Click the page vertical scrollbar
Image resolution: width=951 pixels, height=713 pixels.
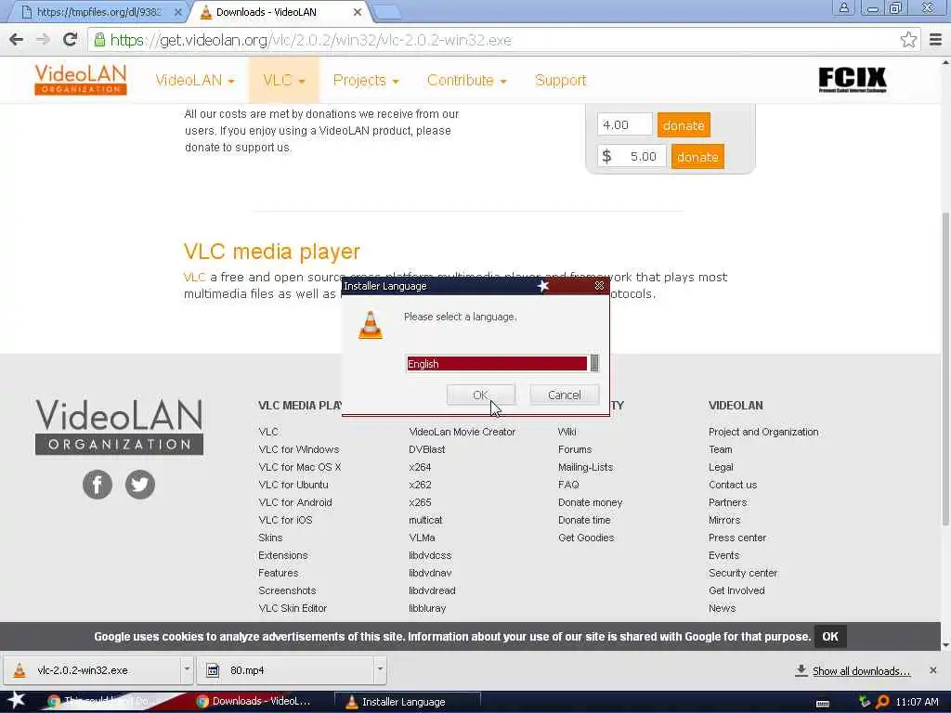[945, 369]
